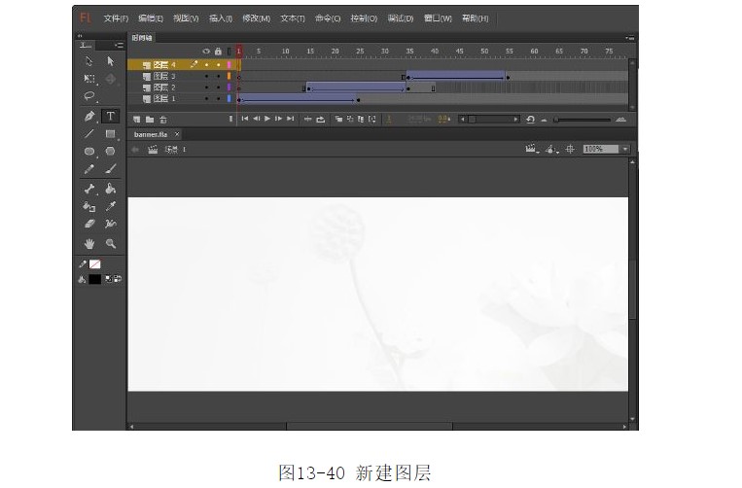Toggle visibility dot for 图层 3
The width and height of the screenshot is (742, 488).
click(x=206, y=76)
